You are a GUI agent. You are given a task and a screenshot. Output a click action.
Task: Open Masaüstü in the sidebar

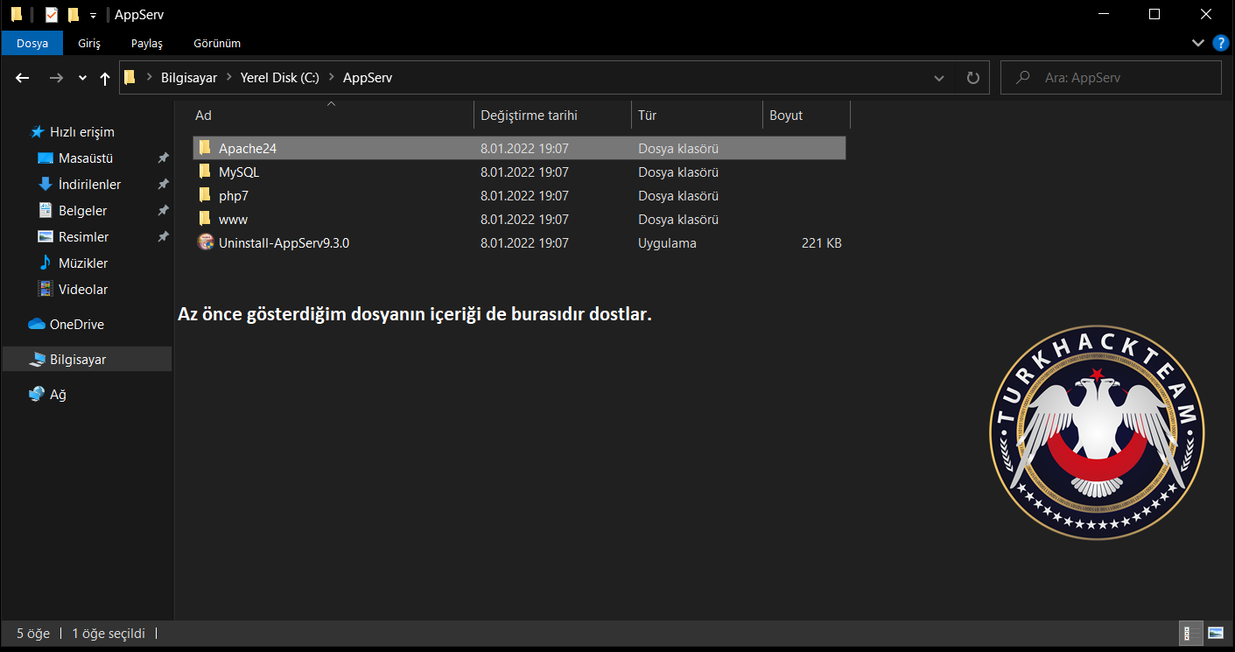coord(86,158)
